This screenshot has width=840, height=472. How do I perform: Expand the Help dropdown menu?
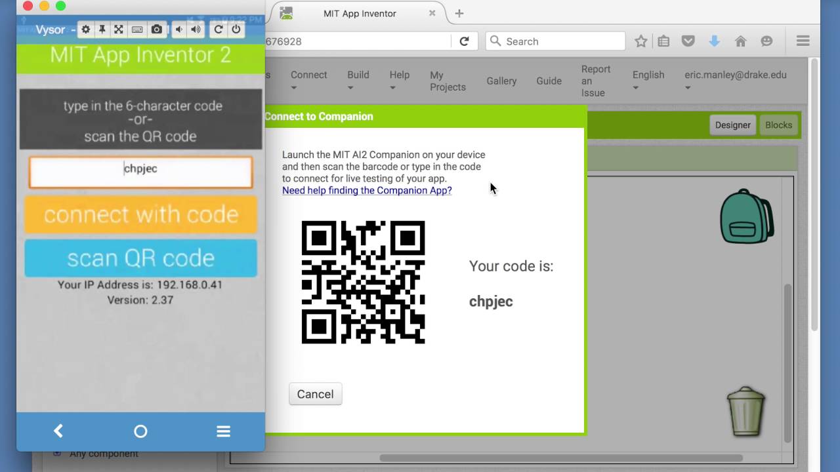click(399, 81)
